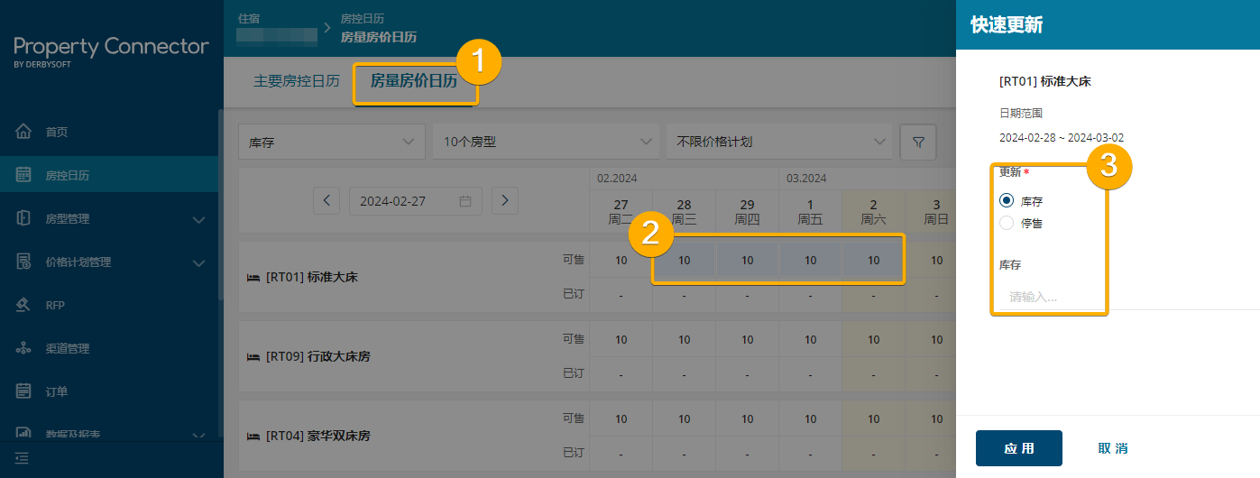Click bed icon beside RT09 行政大床房
Image resolution: width=1260 pixels, height=478 pixels.
253,357
